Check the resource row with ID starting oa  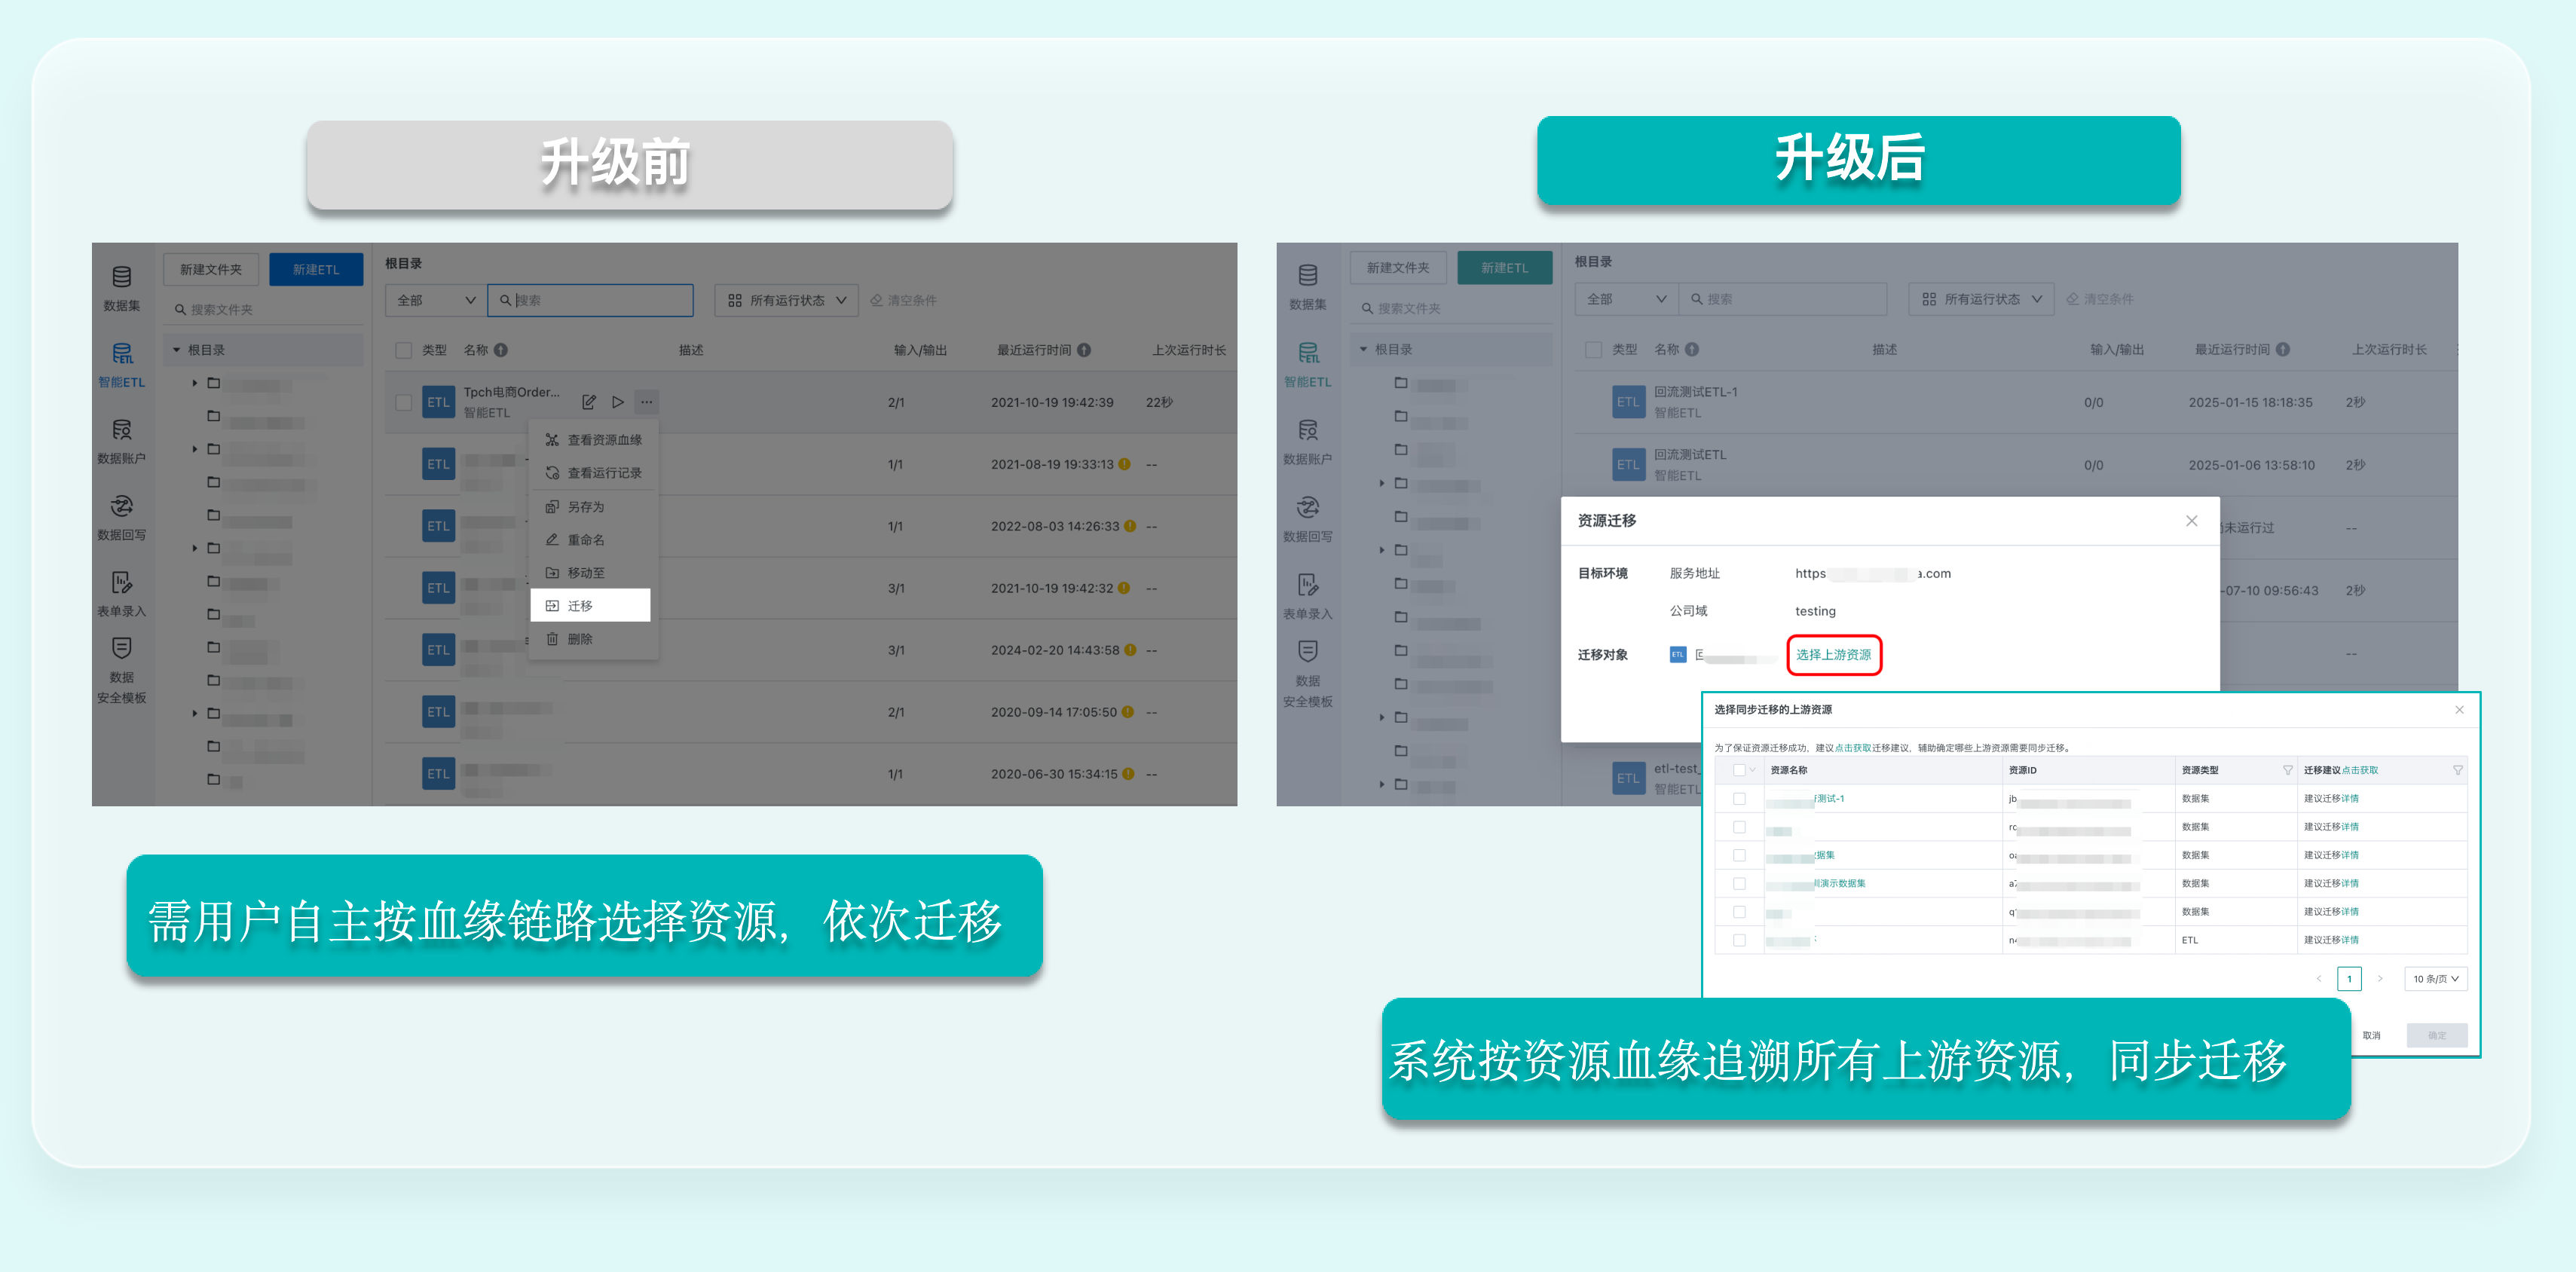coord(1739,855)
